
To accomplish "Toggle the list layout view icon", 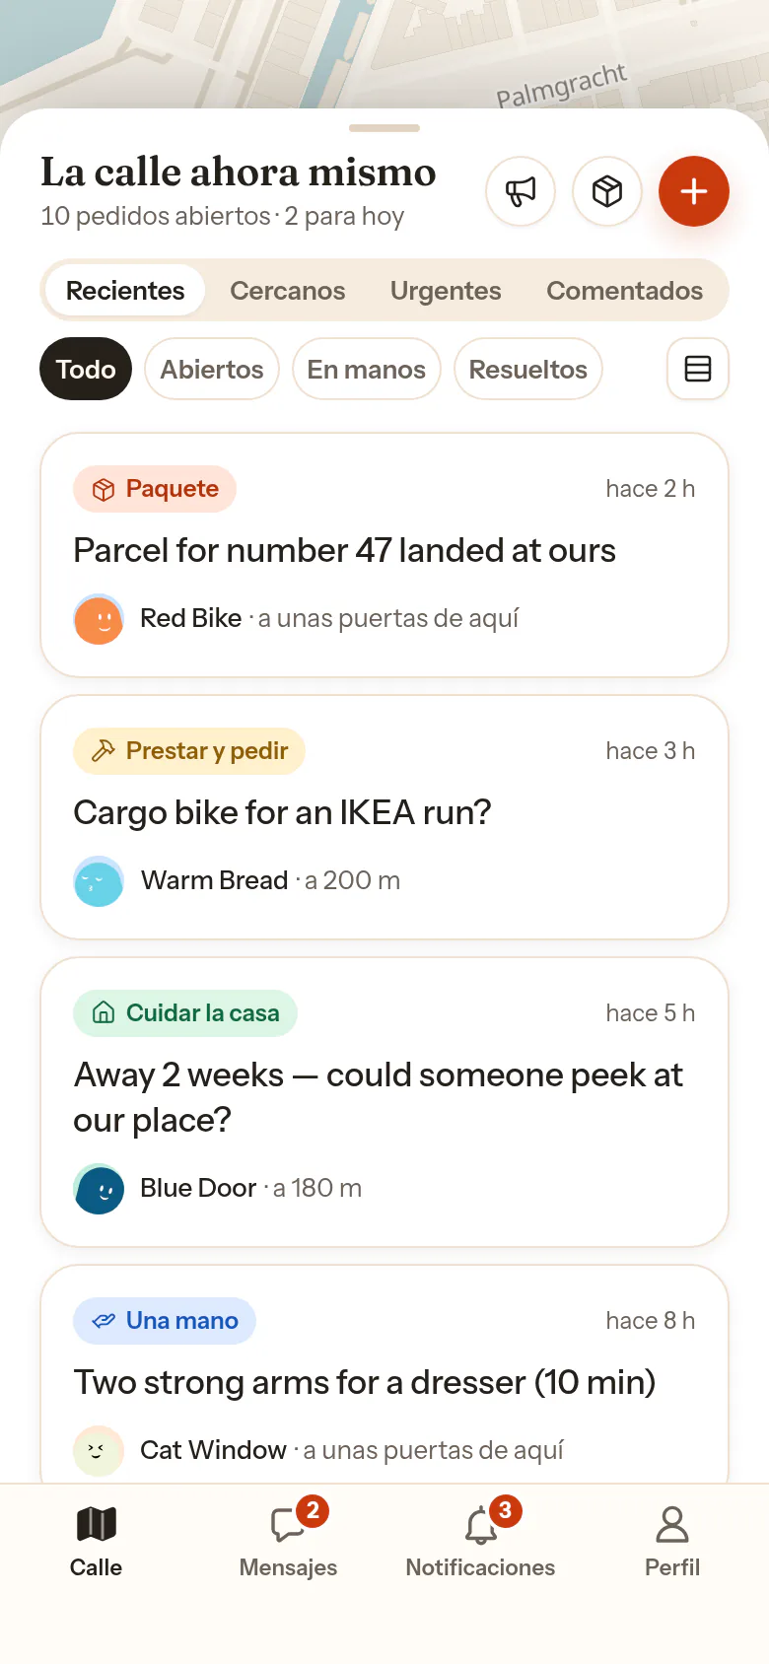I will [698, 369].
